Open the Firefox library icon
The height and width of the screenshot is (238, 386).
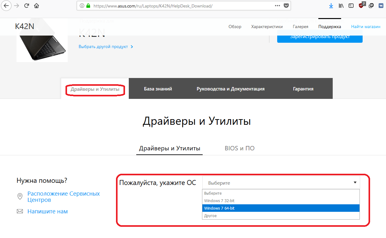tap(341, 6)
